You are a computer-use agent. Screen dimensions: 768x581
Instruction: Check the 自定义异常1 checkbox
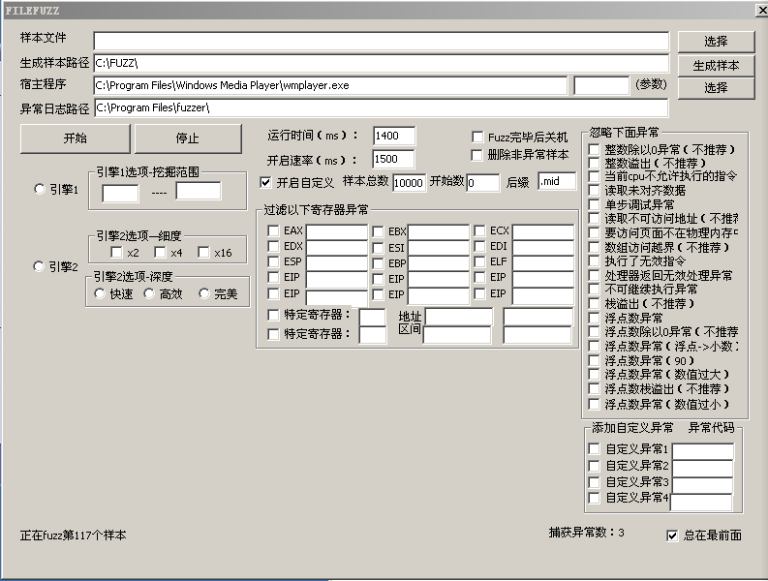click(594, 449)
